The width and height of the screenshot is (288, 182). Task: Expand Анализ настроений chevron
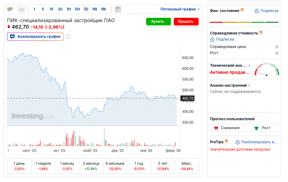(x=249, y=85)
